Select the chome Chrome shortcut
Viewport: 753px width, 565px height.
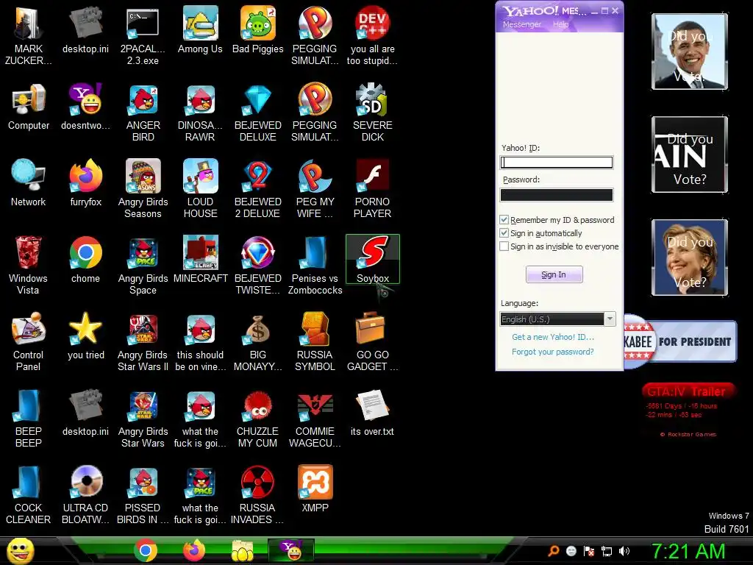[85, 260]
